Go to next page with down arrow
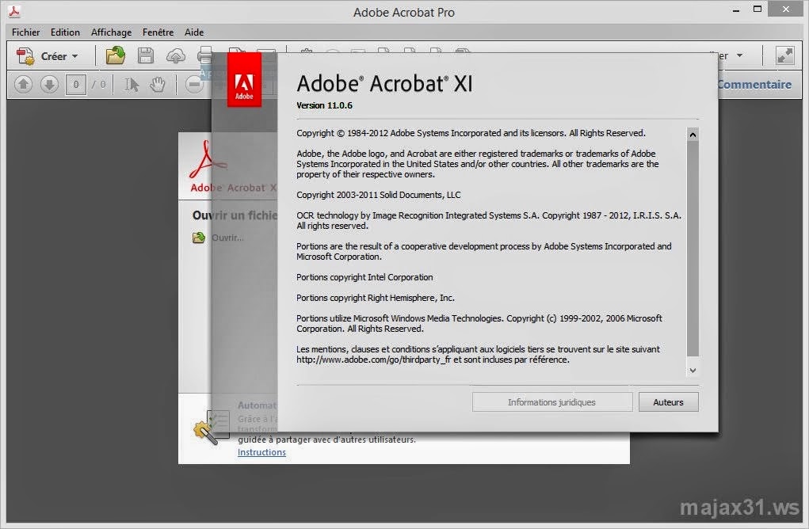Screen dimensions: 809x529 click(49, 84)
